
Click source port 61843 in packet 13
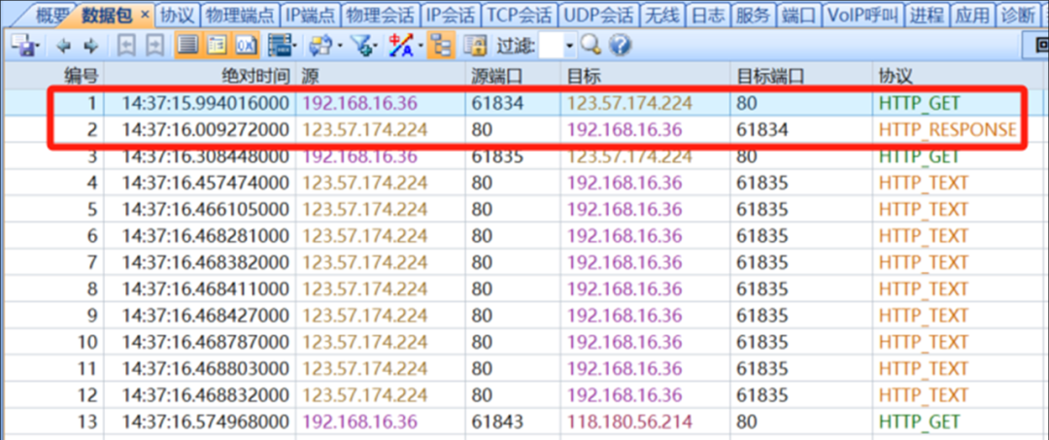point(497,422)
